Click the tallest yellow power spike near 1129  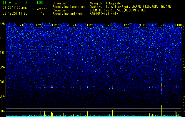pyautogui.click(x=162, y=111)
